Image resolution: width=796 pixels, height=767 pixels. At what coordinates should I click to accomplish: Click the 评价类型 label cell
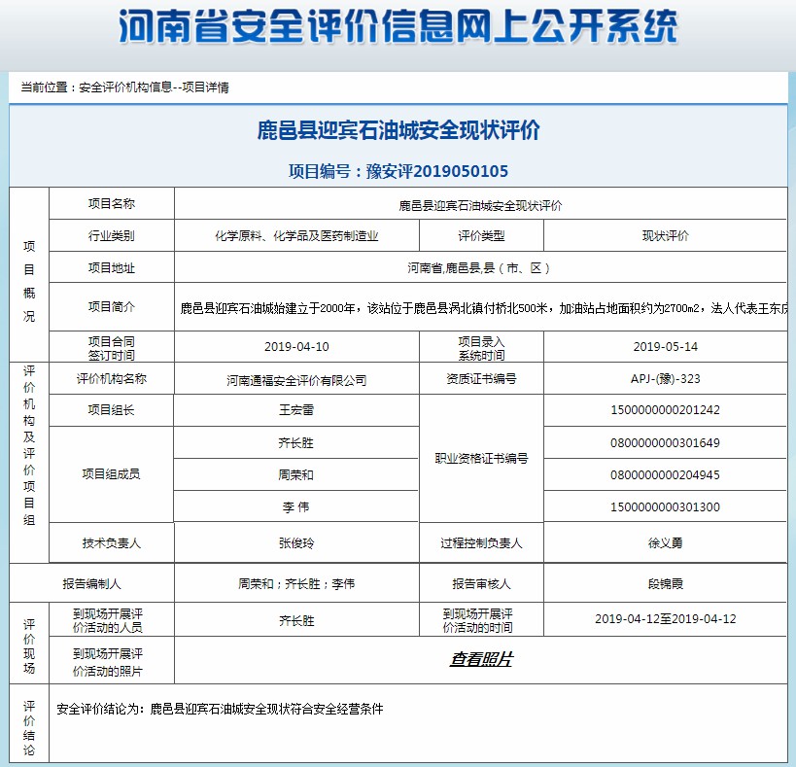[x=481, y=235]
